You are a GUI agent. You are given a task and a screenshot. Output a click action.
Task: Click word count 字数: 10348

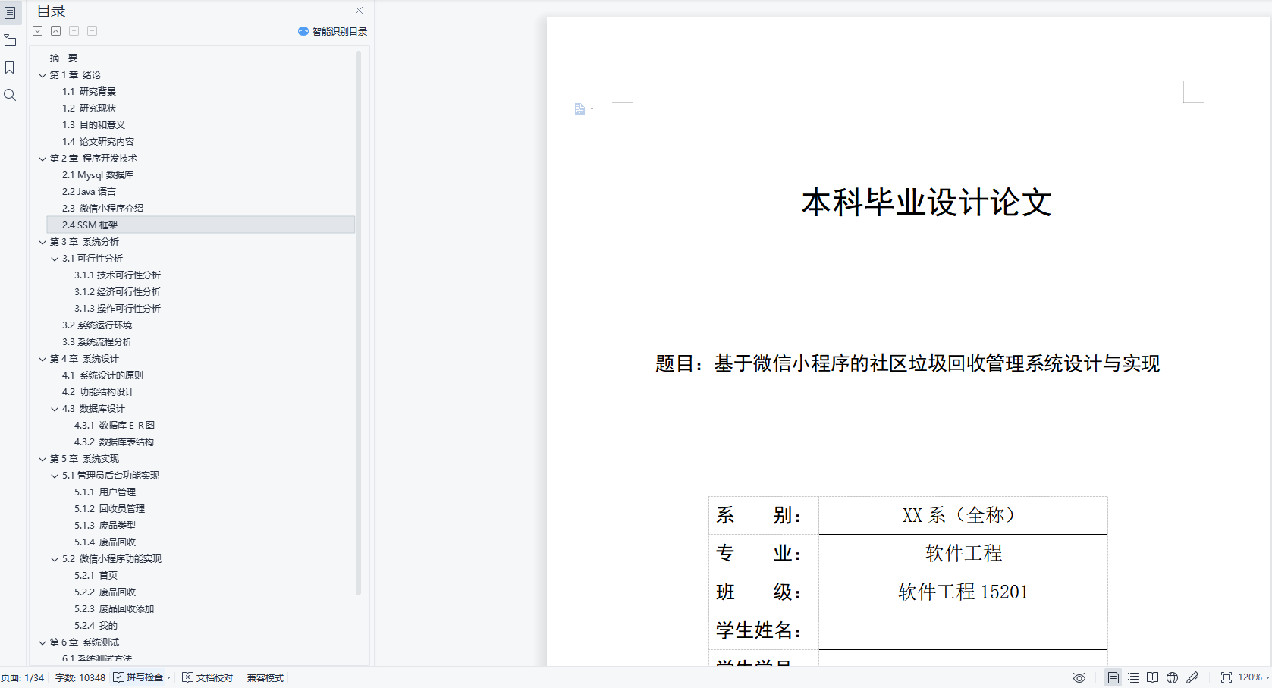[80, 677]
